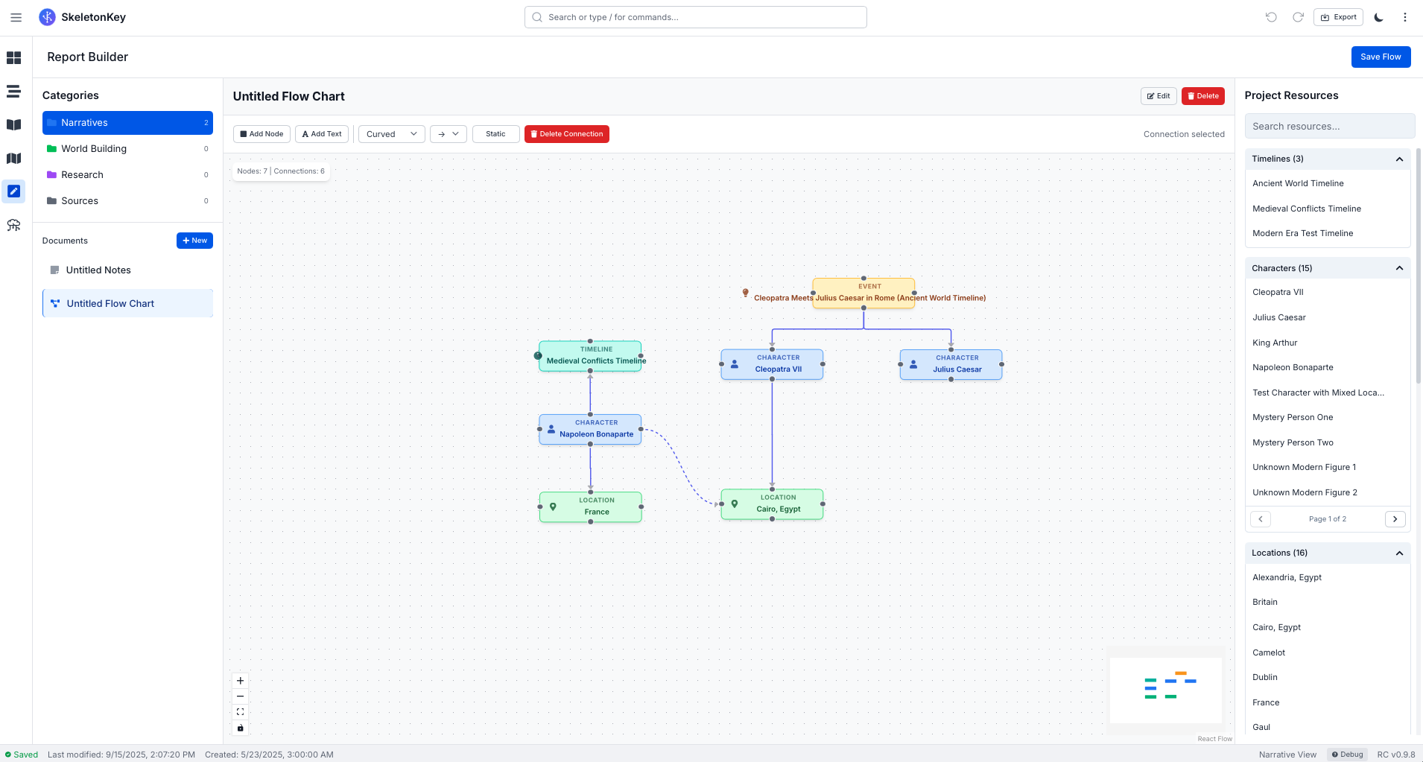The height and width of the screenshot is (762, 1423).
Task: Open the arrow marker dropdown
Action: [x=447, y=133]
